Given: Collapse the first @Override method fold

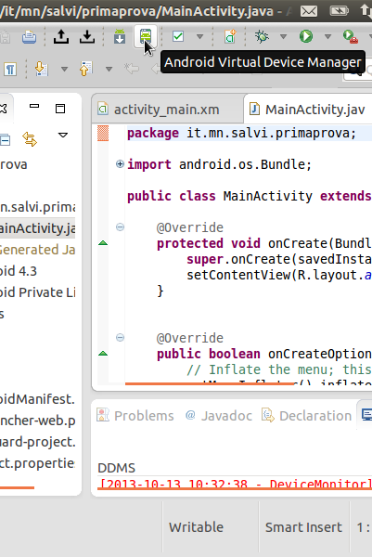Looking at the screenshot, I should click(x=120, y=227).
